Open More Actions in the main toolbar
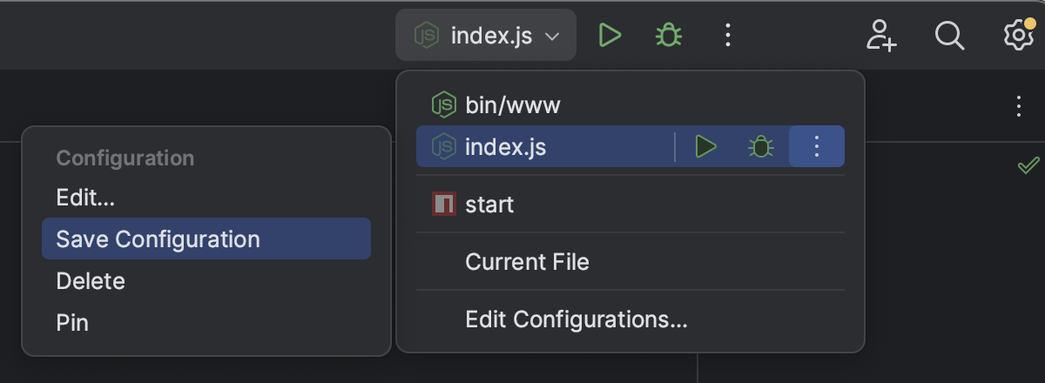 (728, 35)
